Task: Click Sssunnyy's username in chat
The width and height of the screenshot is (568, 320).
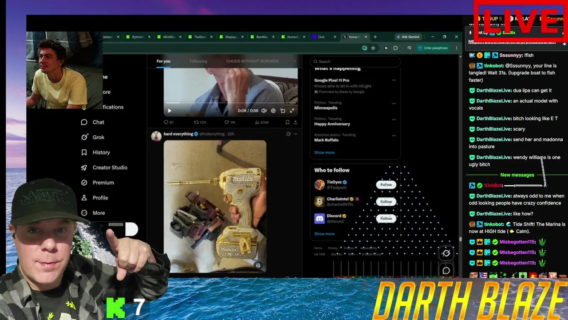Action: point(511,55)
